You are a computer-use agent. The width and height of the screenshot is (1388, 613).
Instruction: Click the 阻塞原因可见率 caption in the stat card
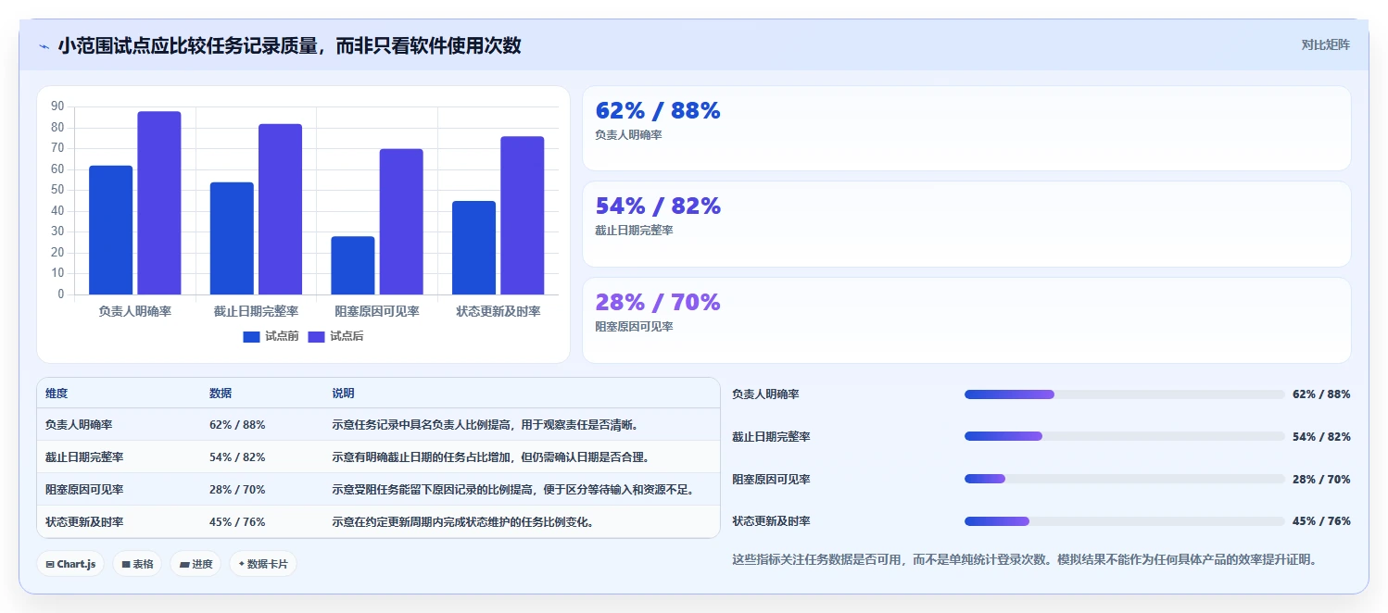[634, 327]
